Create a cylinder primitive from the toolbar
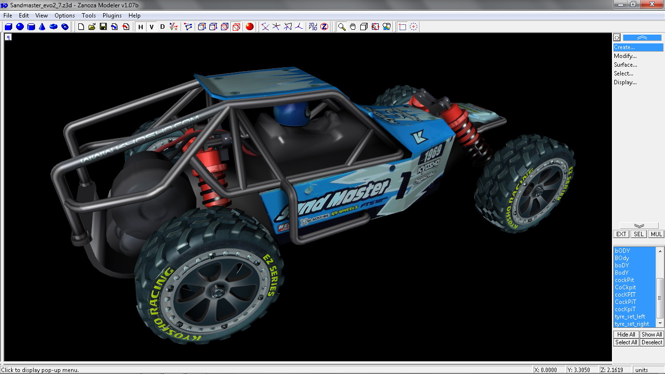 (x=31, y=27)
